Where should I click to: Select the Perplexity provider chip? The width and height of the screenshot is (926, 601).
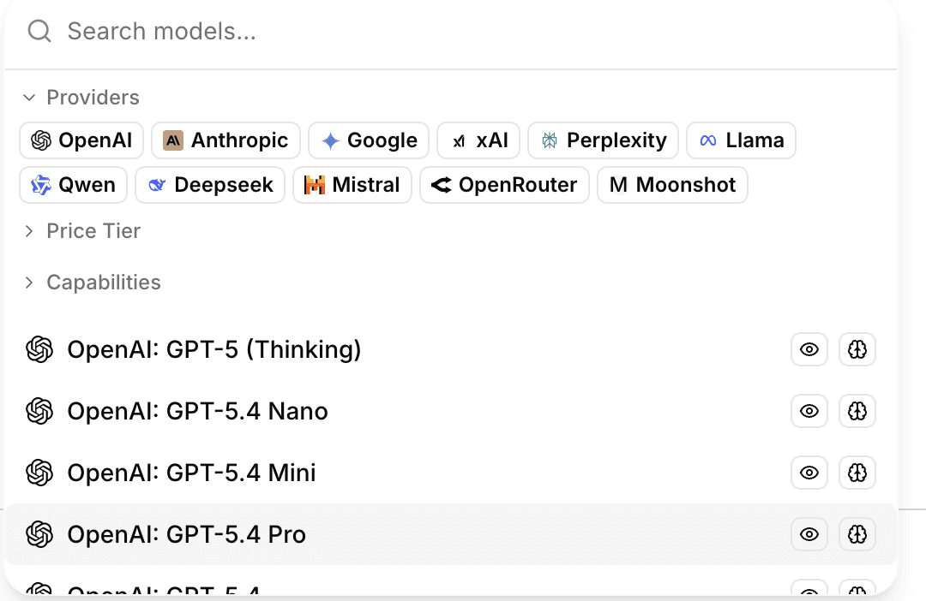(x=603, y=140)
